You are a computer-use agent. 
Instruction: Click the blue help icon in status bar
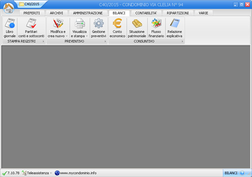[242, 173]
